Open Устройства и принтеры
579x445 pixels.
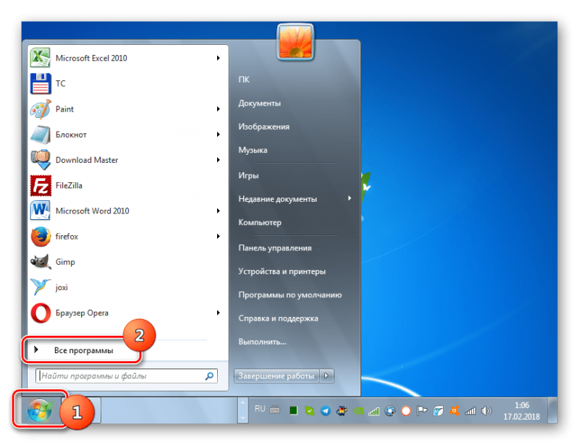click(282, 271)
